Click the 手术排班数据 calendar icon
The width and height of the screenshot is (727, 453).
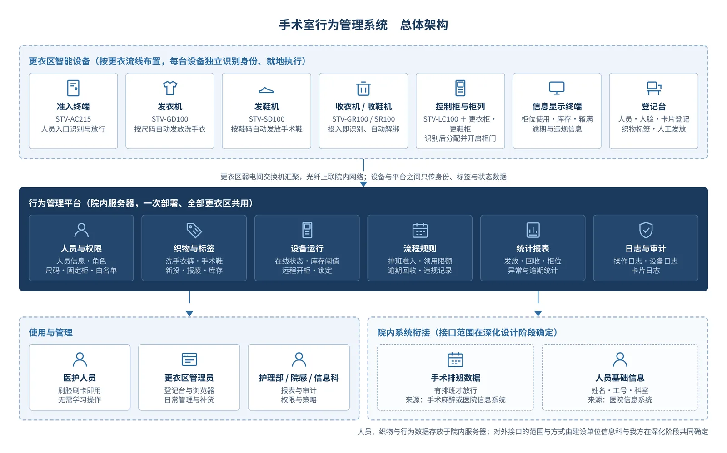(x=455, y=359)
